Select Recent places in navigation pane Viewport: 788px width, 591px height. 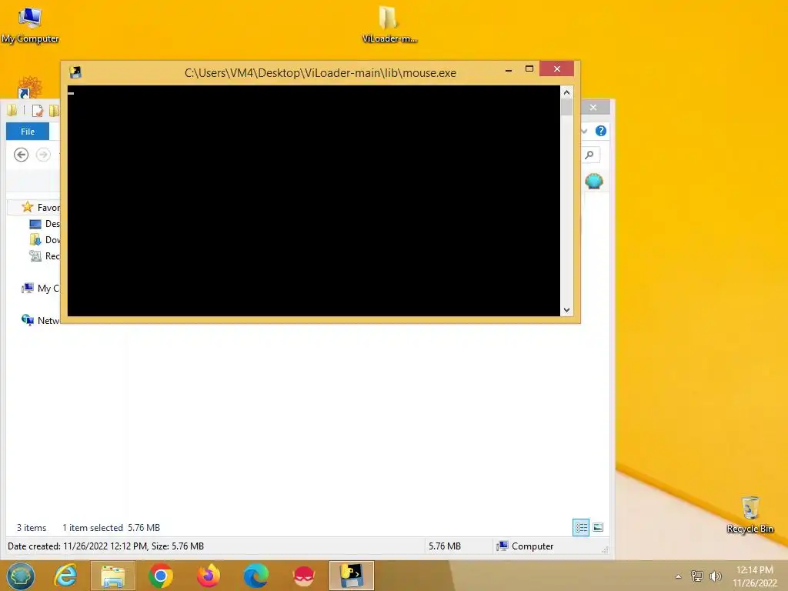click(44, 255)
